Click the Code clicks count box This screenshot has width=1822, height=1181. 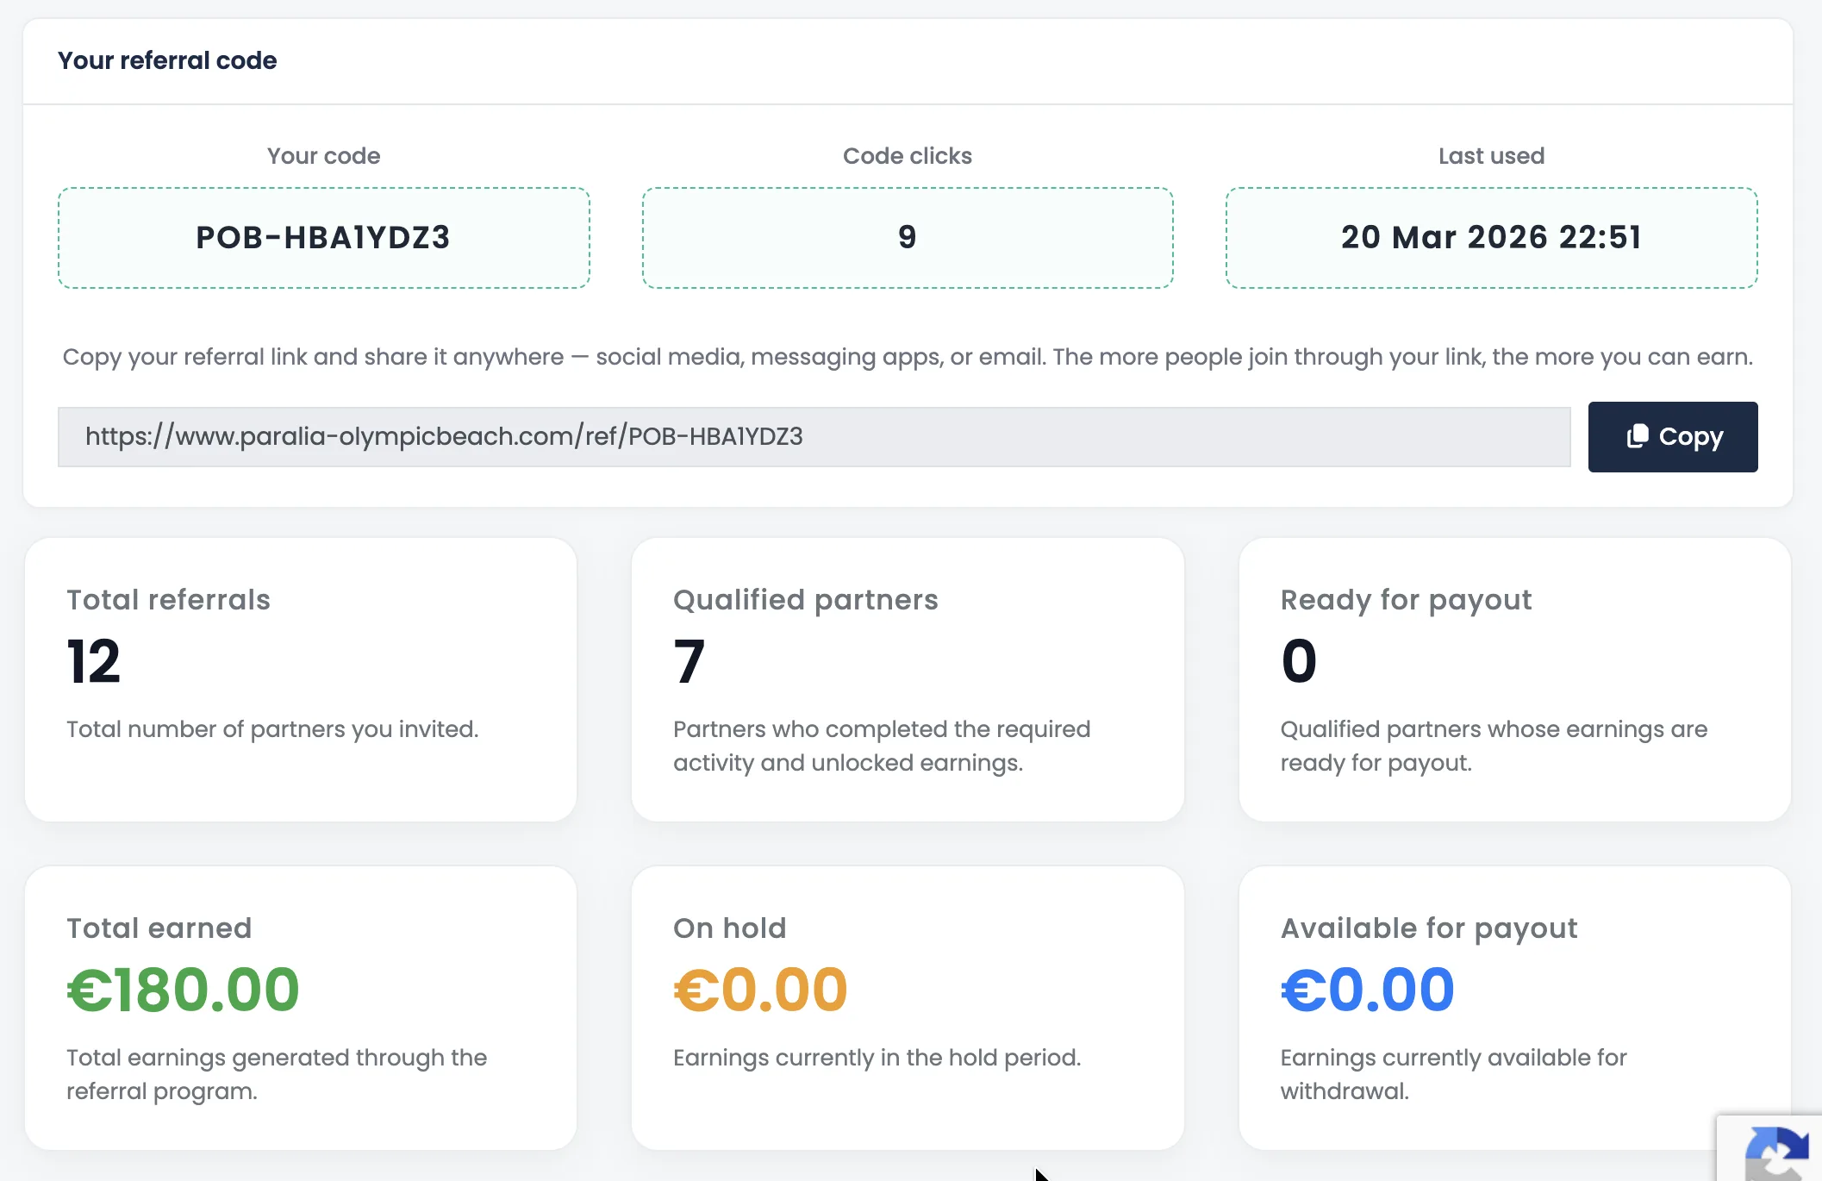(x=907, y=238)
